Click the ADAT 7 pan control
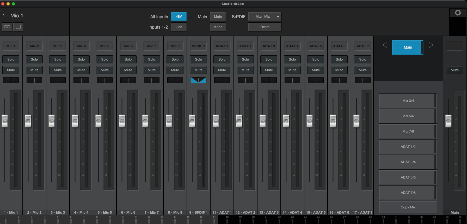Image resolution: width=467 pixels, height=224 pixels. 362,80
